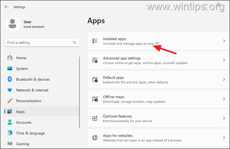Click the Accounts person icon
The image size is (230, 149).
[10, 122]
